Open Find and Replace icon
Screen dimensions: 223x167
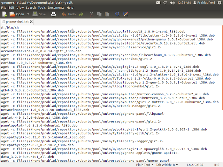pos(125,14)
